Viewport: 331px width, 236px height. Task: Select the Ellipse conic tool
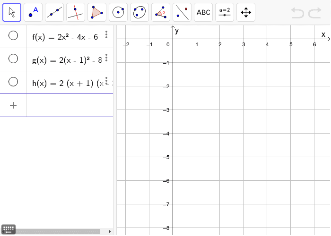[x=139, y=12]
